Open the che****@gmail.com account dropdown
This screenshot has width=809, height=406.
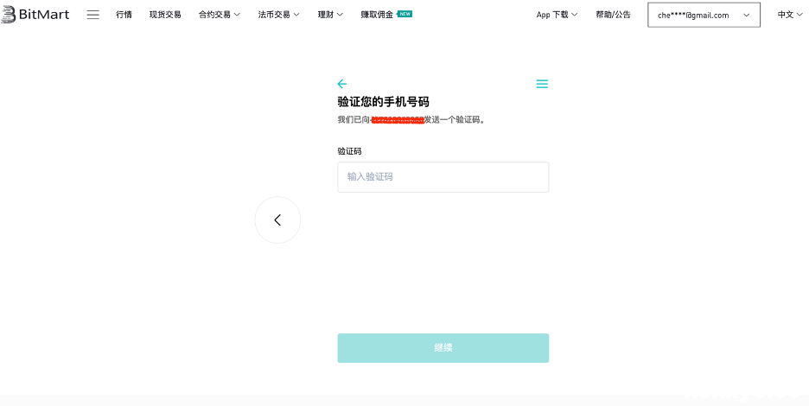(x=704, y=15)
